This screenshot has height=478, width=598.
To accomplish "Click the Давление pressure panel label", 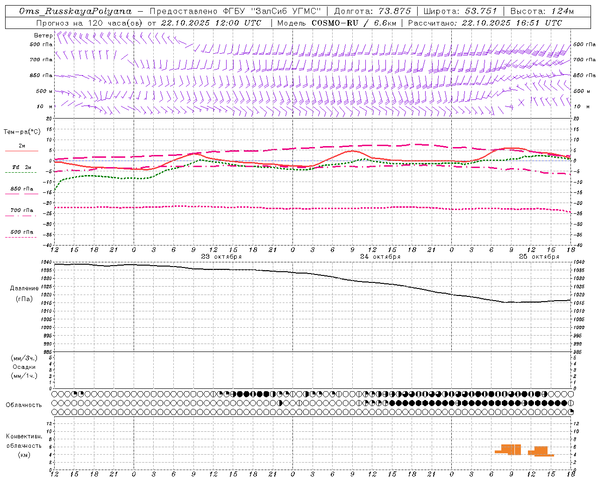I will tap(24, 288).
